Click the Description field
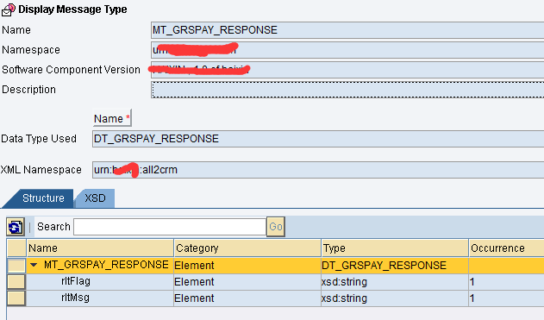This screenshot has height=320, width=544. pos(347,90)
